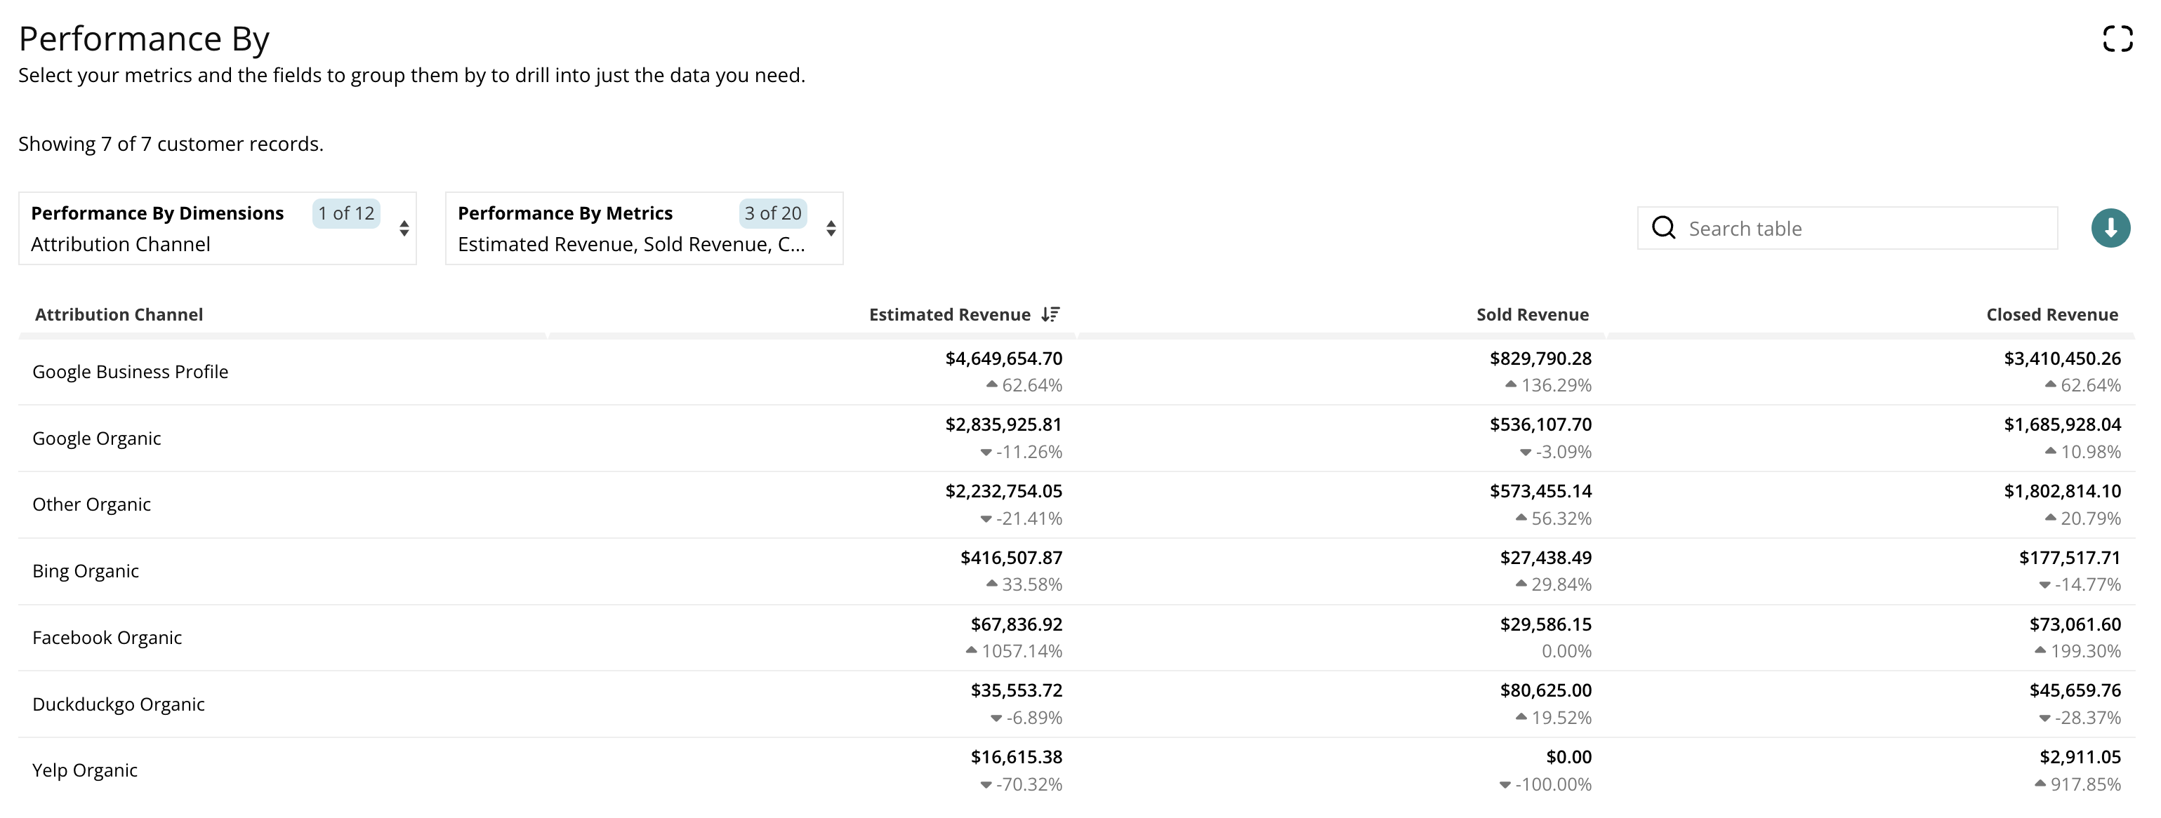This screenshot has width=2161, height=818.
Task: Sort by Sold Revenue column header
Action: pos(1532,314)
